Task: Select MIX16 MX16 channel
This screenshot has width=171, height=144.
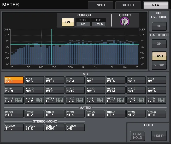Action: tap(156, 90)
